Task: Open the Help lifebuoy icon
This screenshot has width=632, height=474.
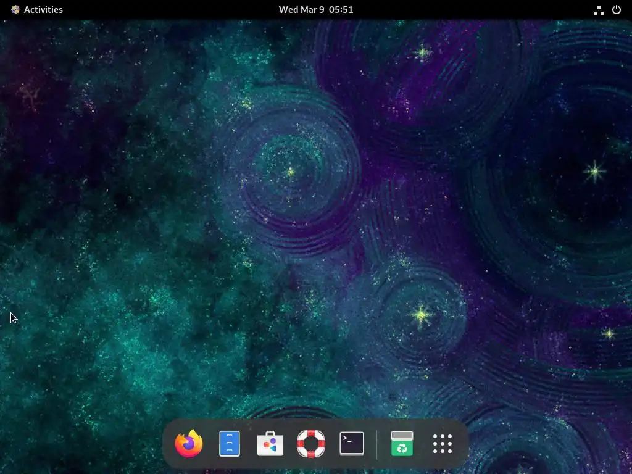Action: click(x=311, y=444)
